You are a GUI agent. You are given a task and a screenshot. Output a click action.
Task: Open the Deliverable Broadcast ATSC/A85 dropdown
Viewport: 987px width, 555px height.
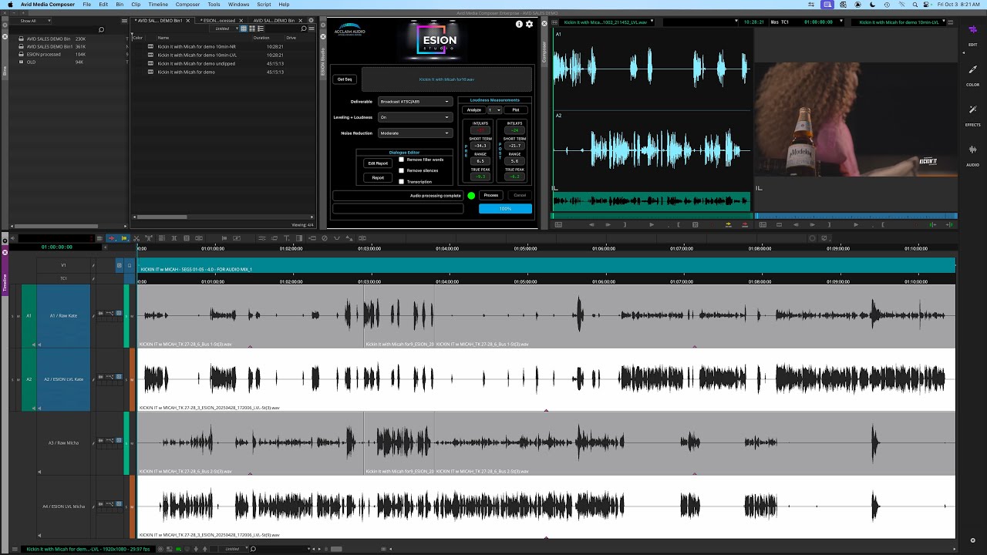[x=415, y=102]
